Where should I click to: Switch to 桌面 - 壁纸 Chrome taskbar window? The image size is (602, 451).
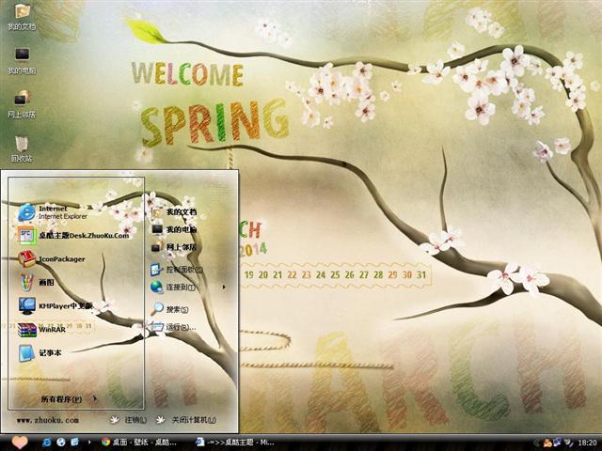139,443
